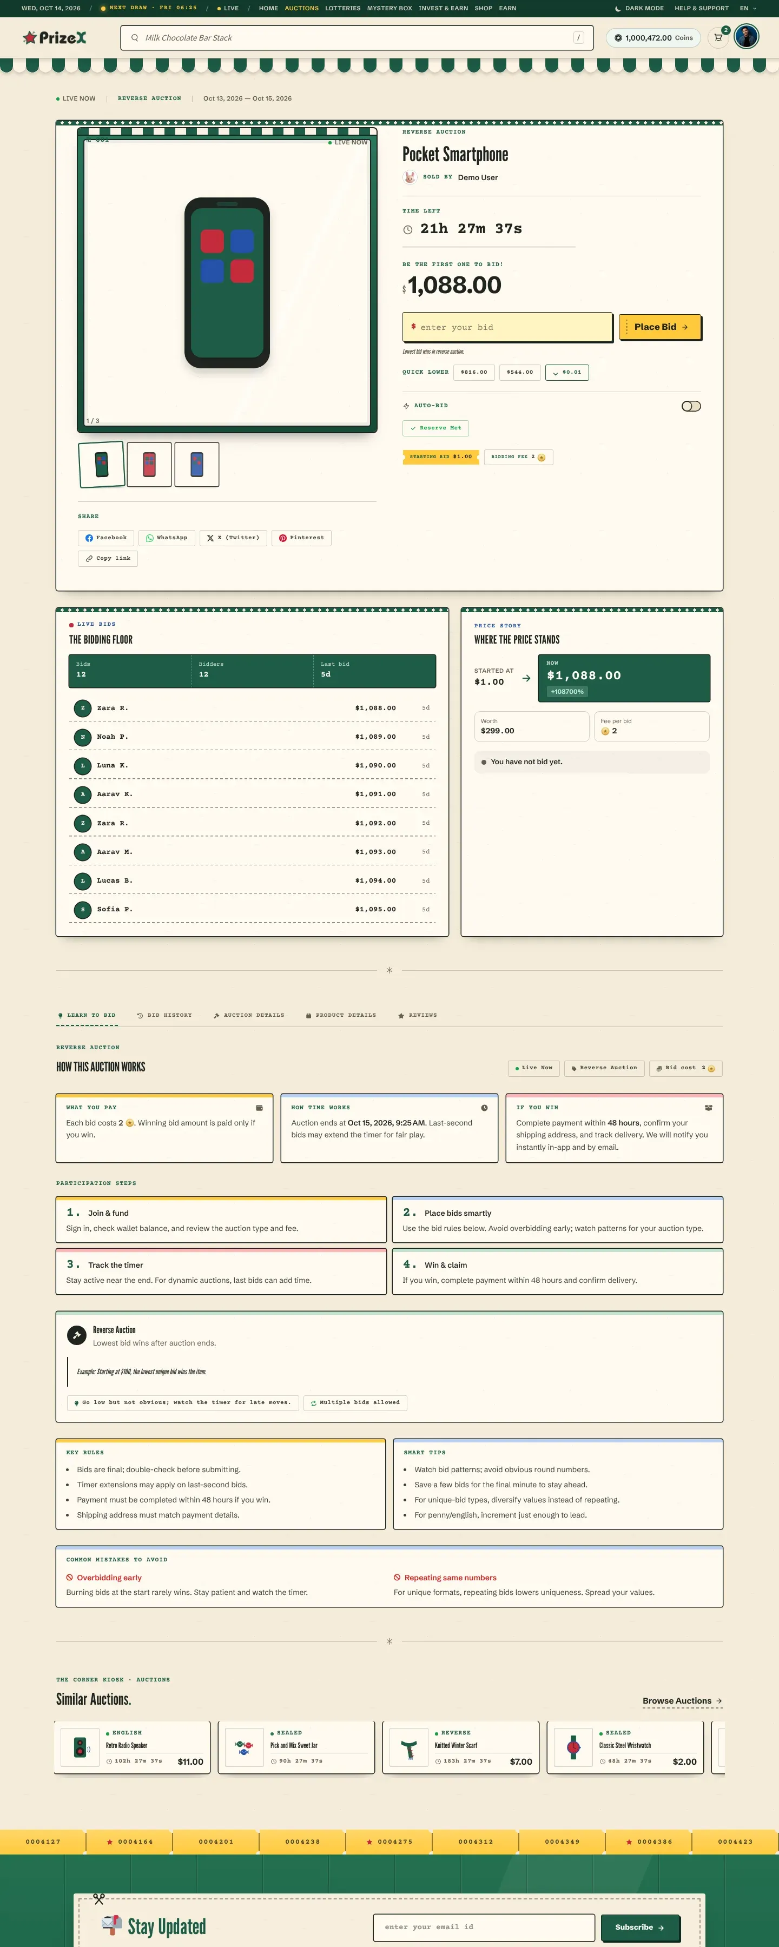Switch to the Bid History tab

tap(164, 1015)
